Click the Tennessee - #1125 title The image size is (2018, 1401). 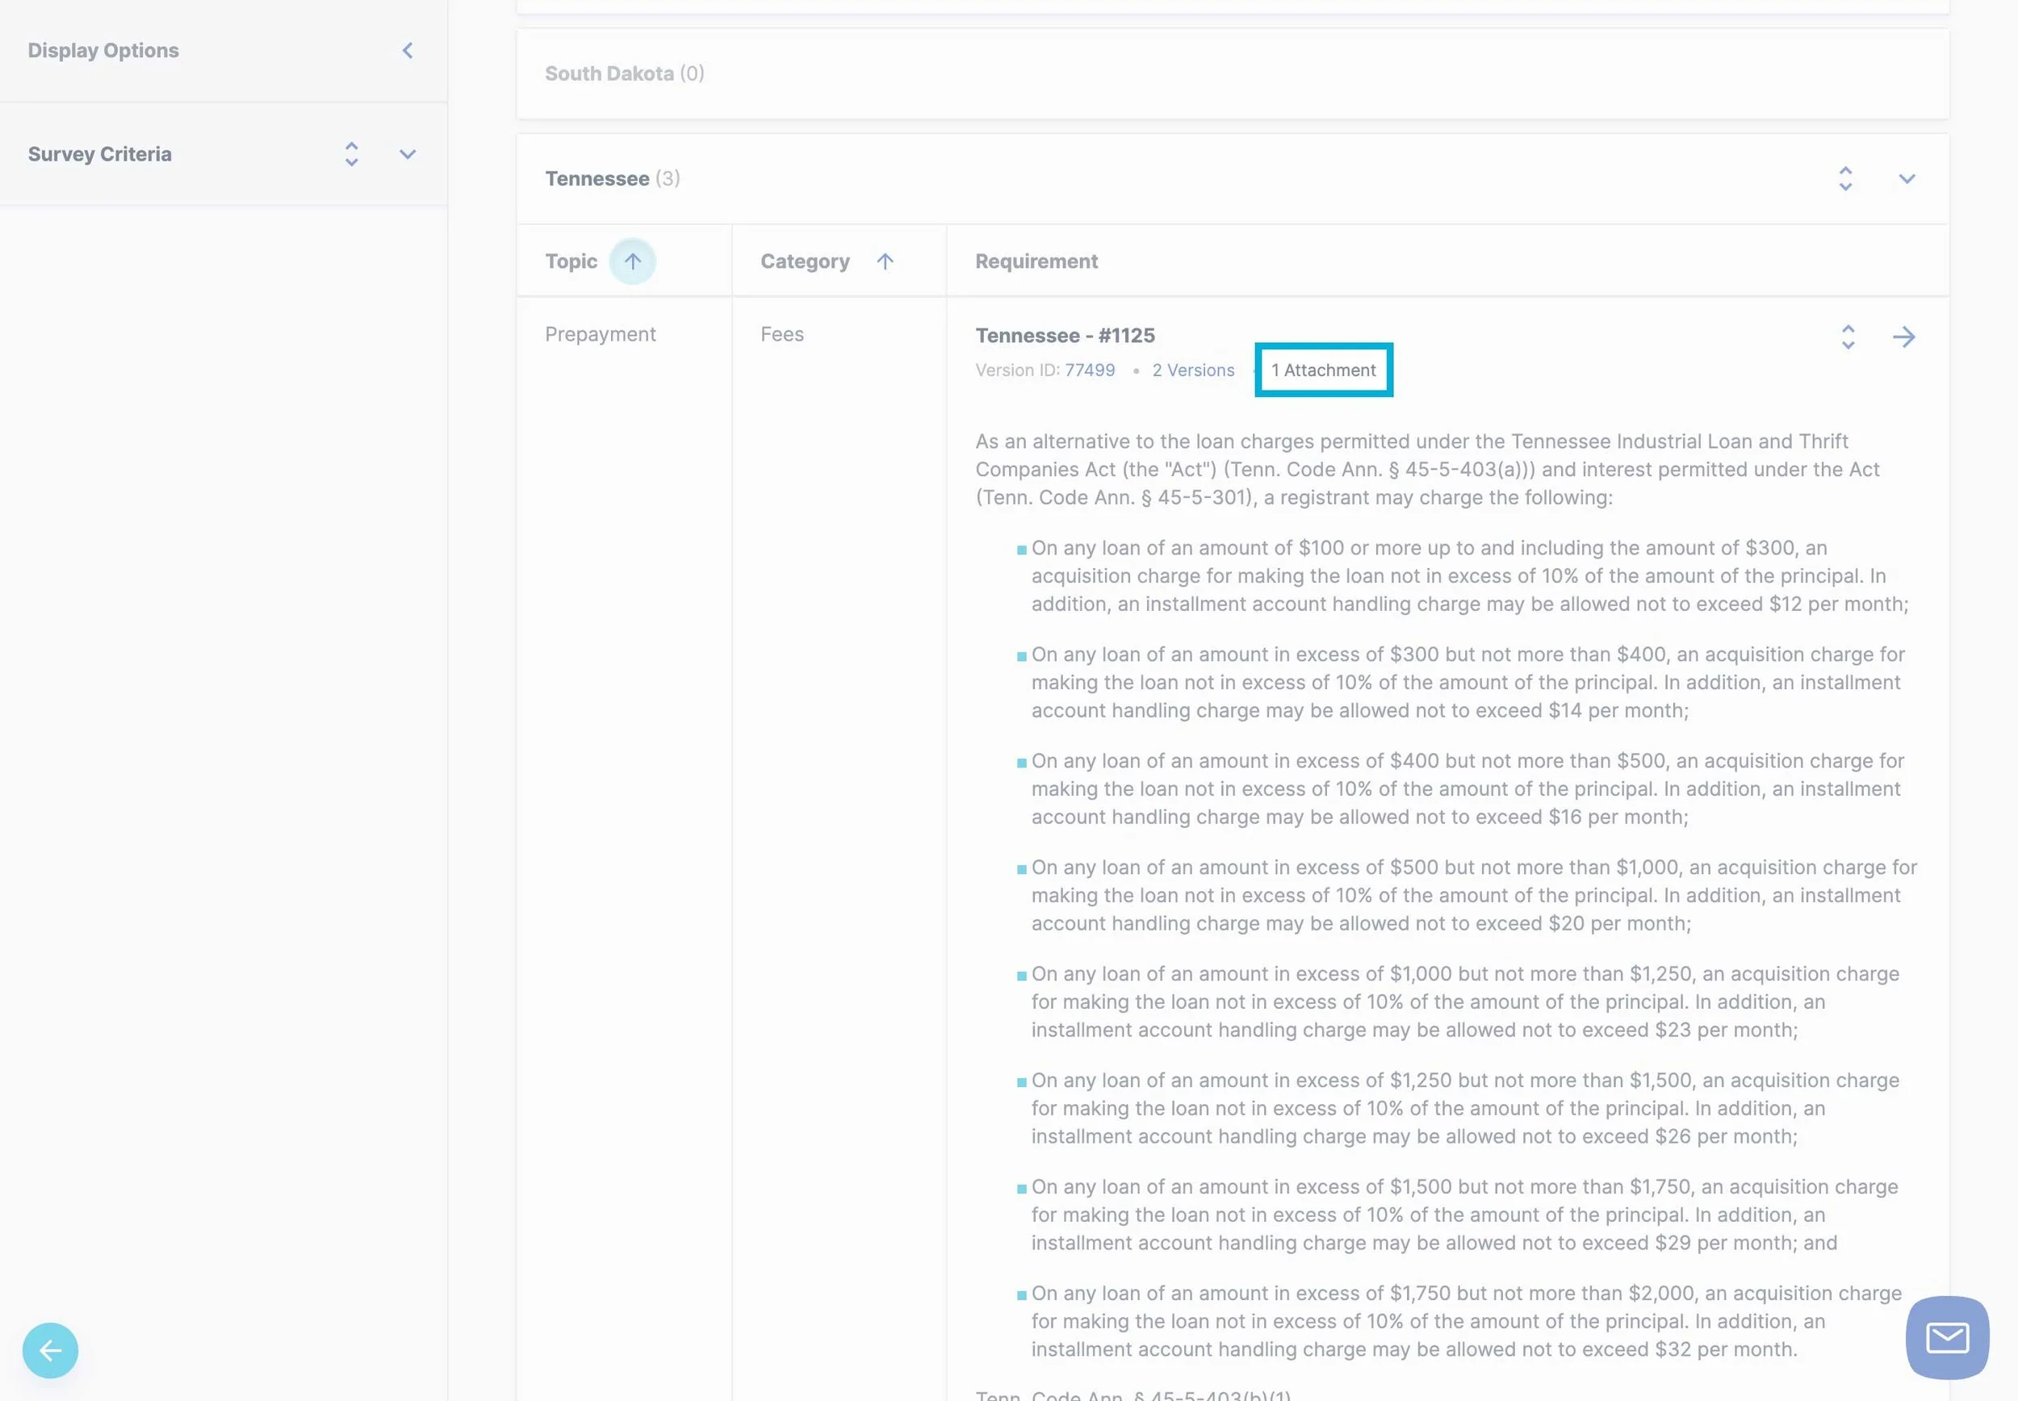tap(1065, 336)
